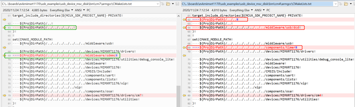Click the left pane save disk icon

pos(177,4)
